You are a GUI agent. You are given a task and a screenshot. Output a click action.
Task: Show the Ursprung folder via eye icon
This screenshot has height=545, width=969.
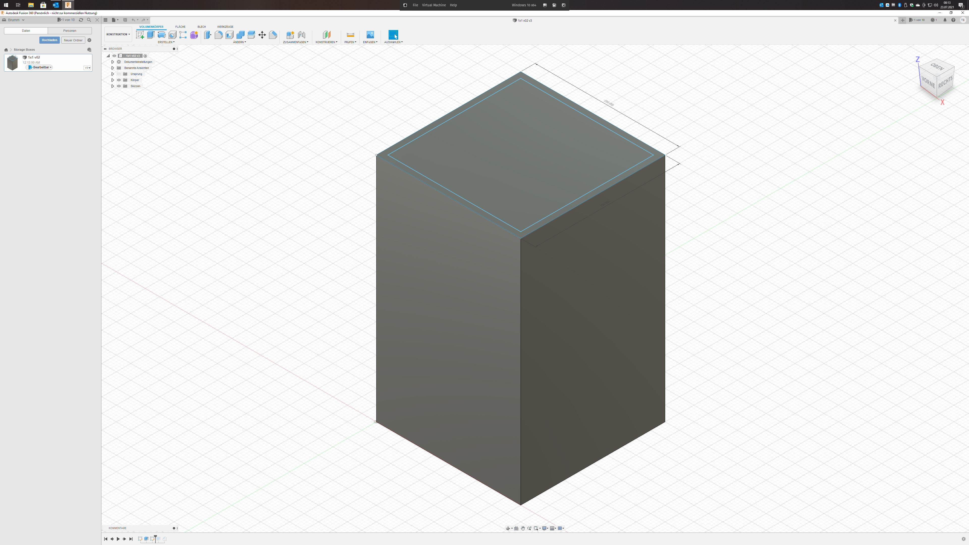[119, 74]
